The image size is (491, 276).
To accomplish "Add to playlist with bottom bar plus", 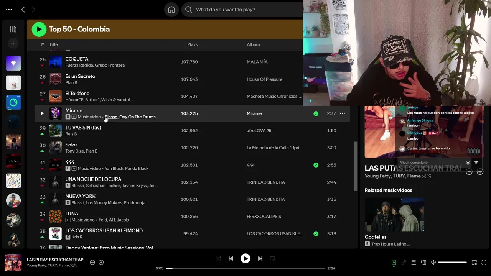I will [101, 263].
